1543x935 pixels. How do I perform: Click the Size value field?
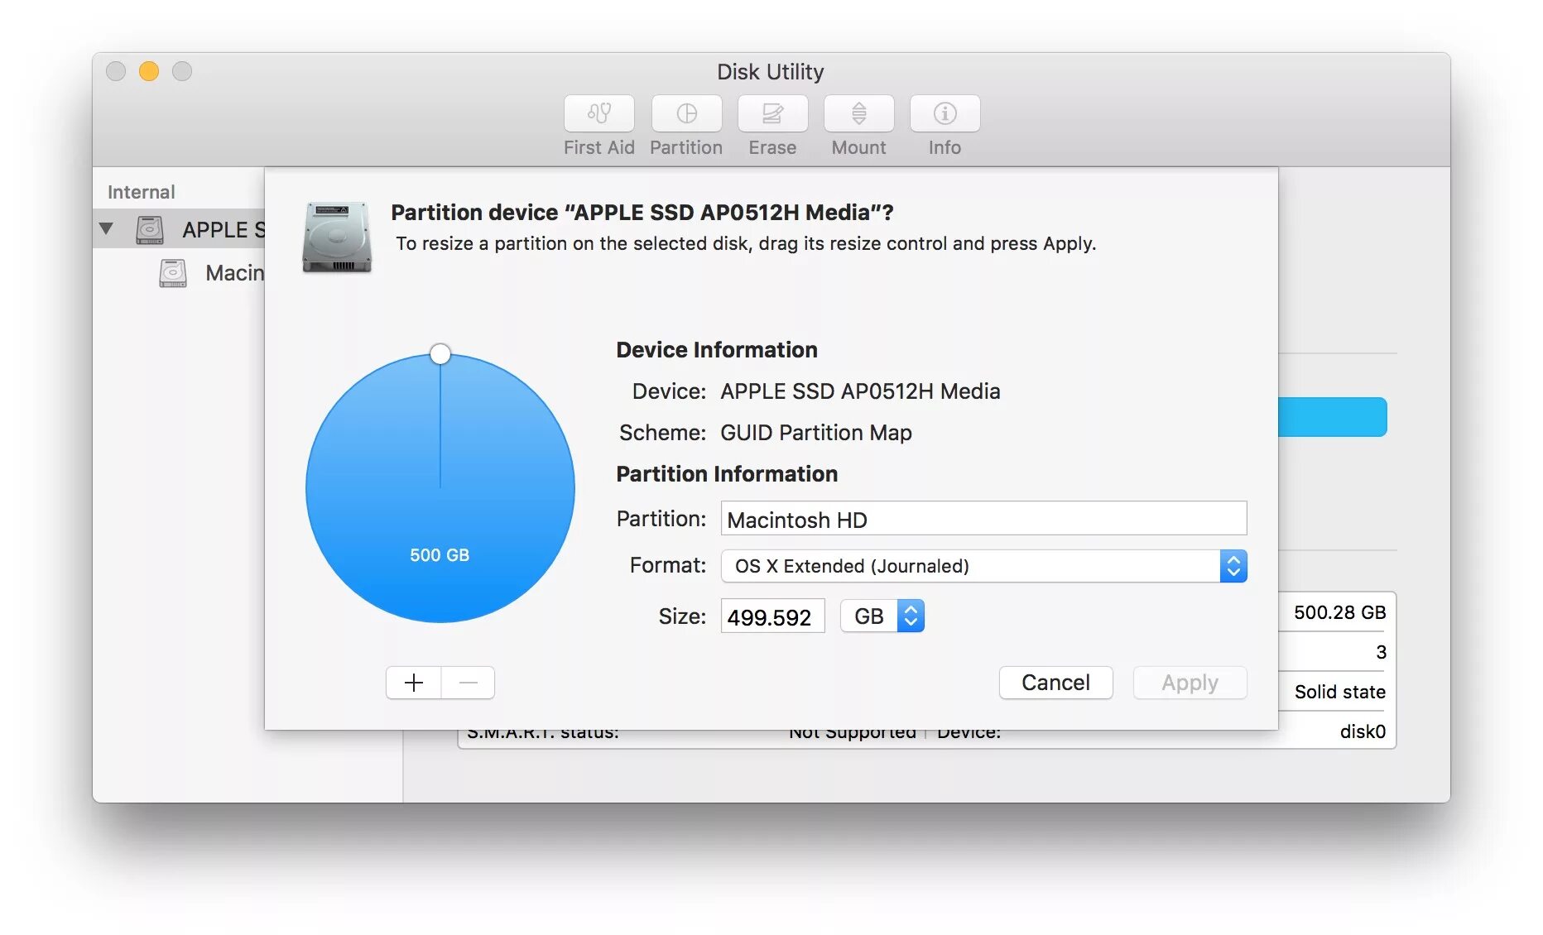[x=772, y=616]
